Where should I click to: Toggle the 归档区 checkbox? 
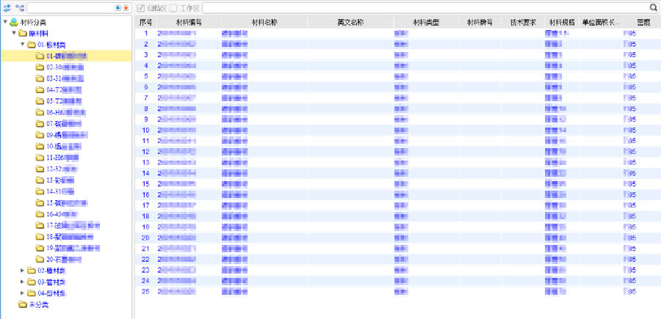(x=141, y=8)
